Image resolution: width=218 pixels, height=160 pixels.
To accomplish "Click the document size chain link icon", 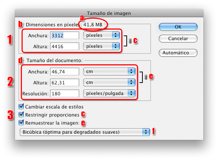I will [146, 77].
